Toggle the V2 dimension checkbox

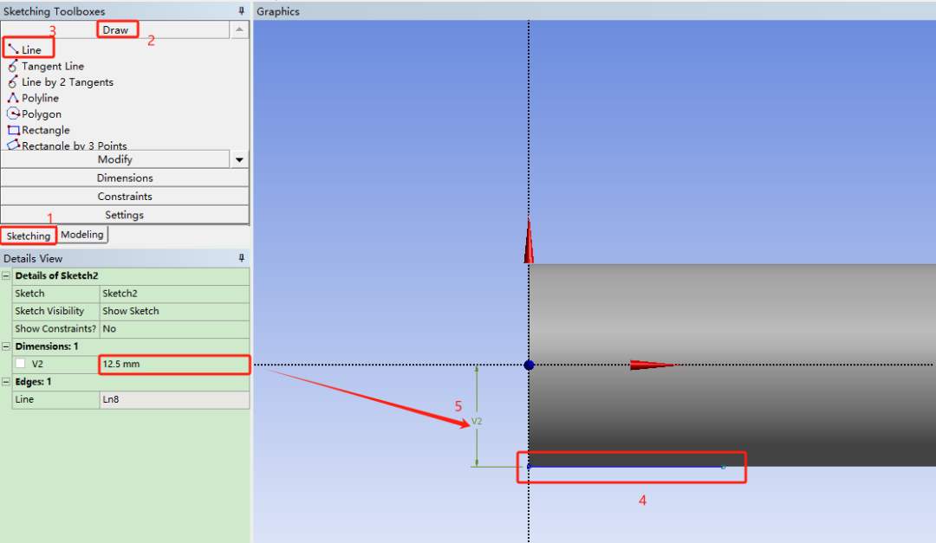20,364
